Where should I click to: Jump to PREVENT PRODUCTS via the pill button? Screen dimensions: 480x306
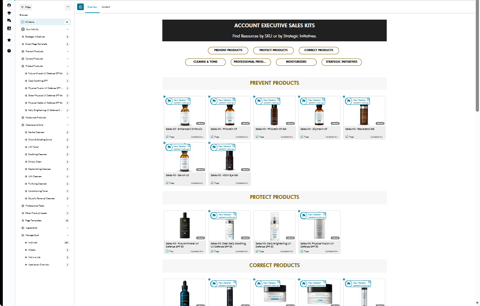[228, 50]
